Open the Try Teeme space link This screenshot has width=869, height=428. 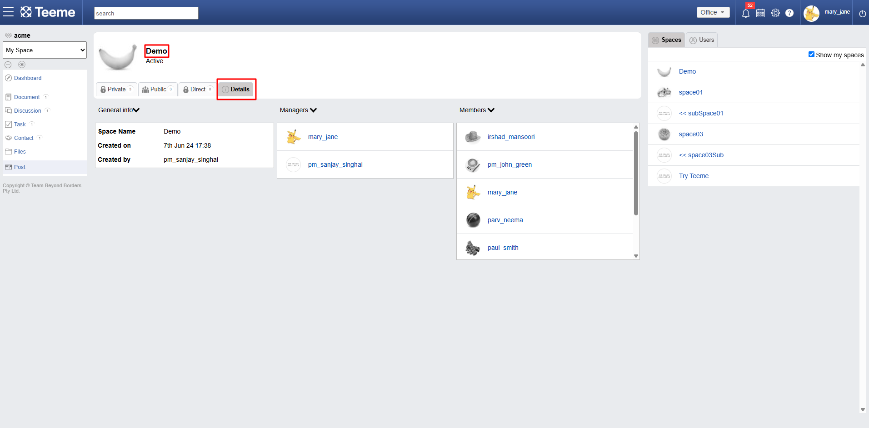694,176
